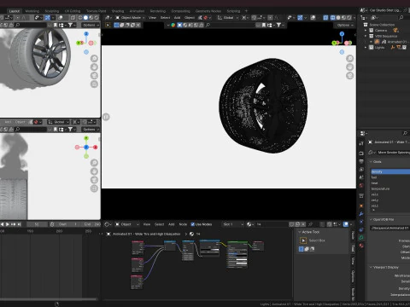The height and width of the screenshot is (307, 410).
Task: Open Render properties tab
Action: point(361,153)
